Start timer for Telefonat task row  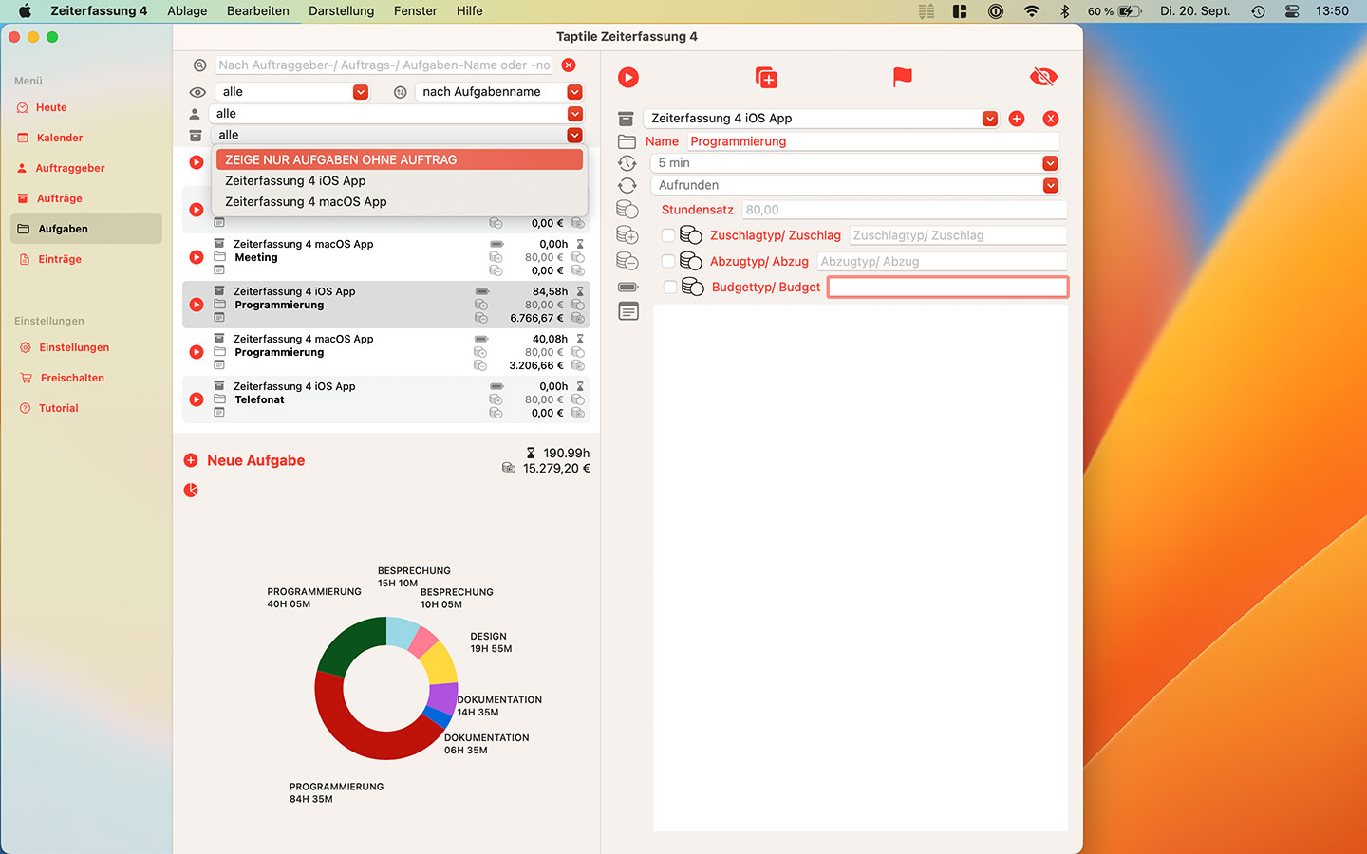pyautogui.click(x=197, y=399)
